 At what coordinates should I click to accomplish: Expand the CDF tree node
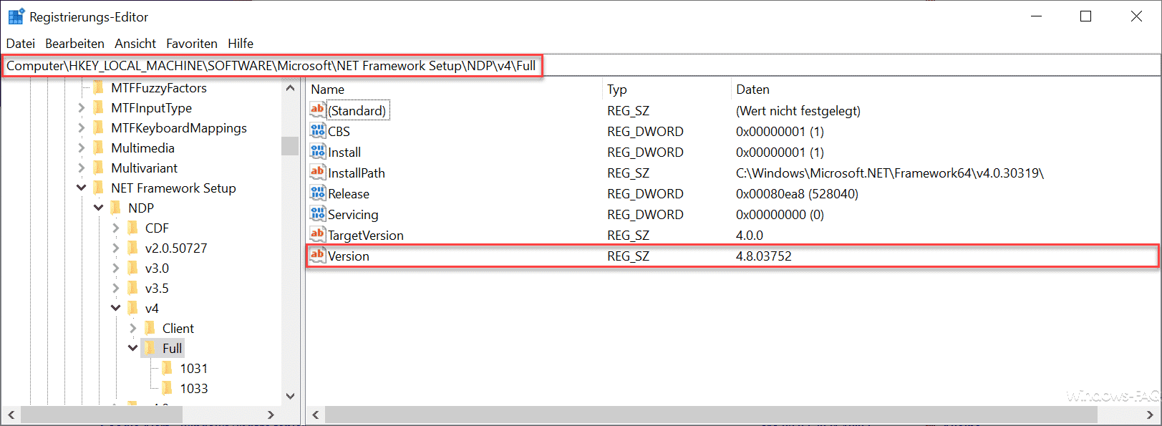click(116, 228)
